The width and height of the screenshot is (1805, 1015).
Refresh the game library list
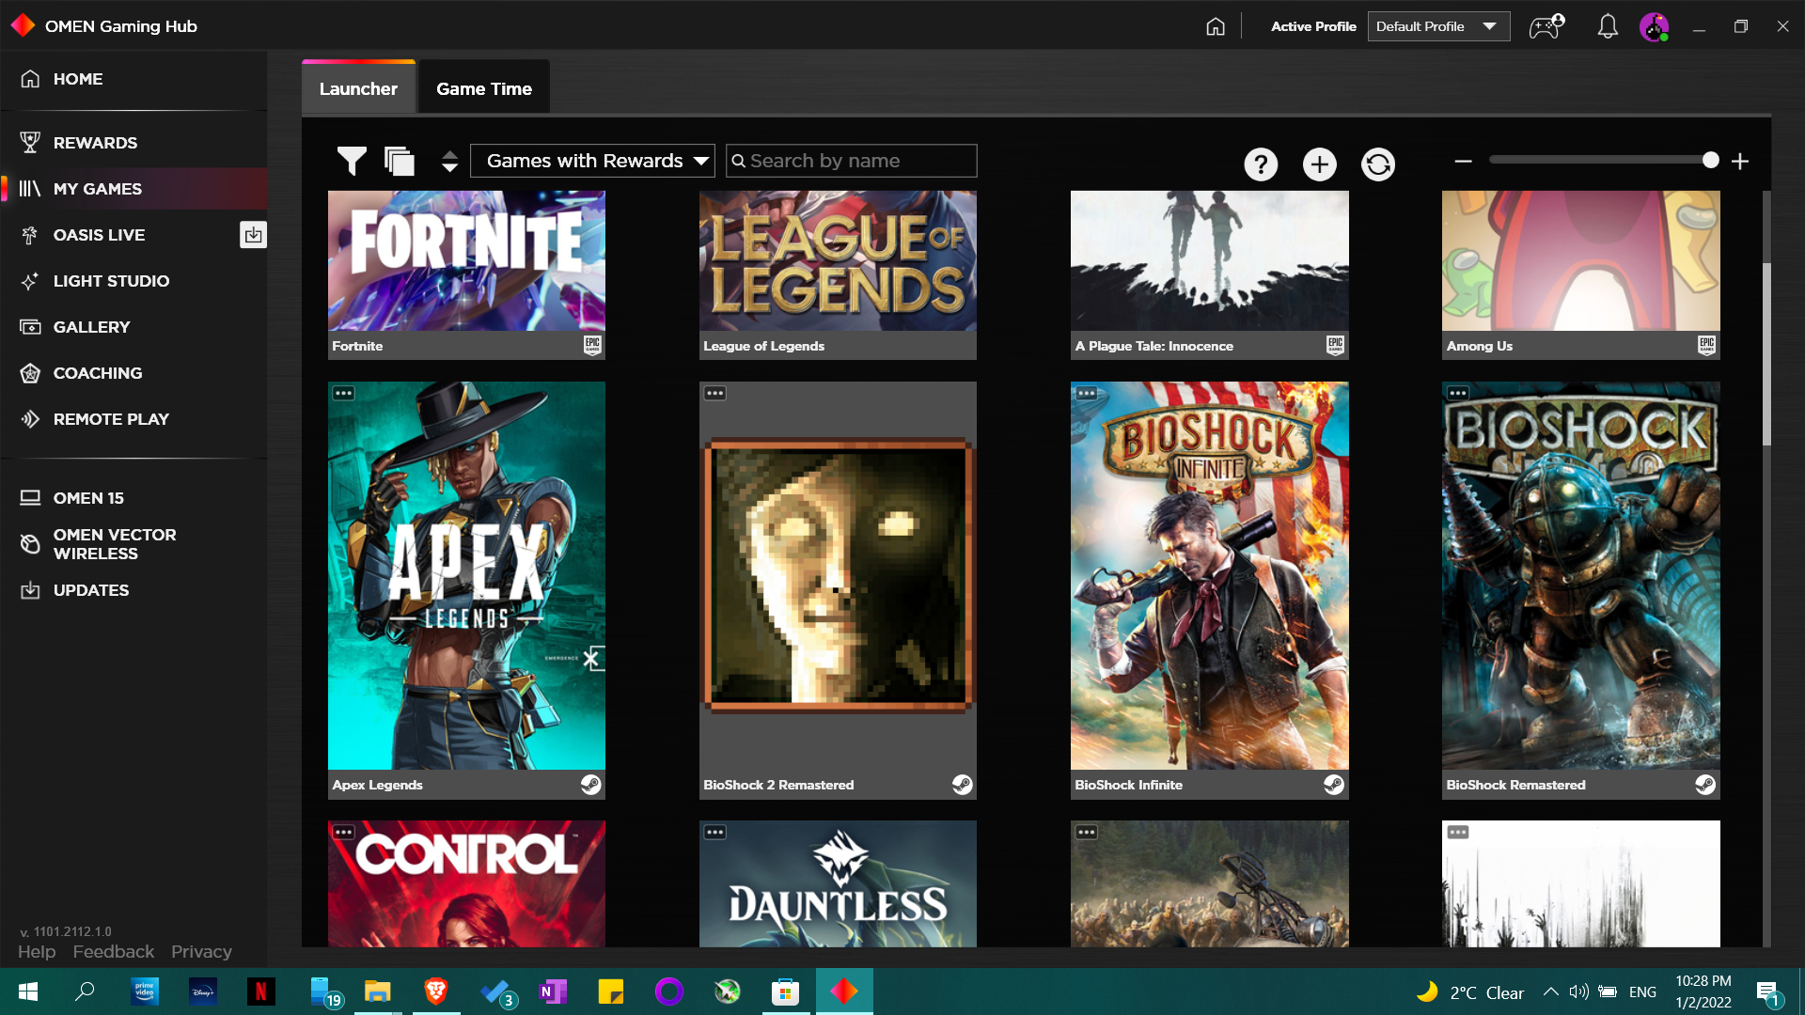(1377, 164)
